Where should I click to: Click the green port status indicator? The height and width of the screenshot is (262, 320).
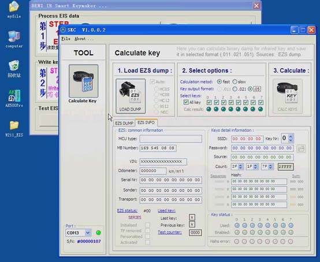pos(98,233)
